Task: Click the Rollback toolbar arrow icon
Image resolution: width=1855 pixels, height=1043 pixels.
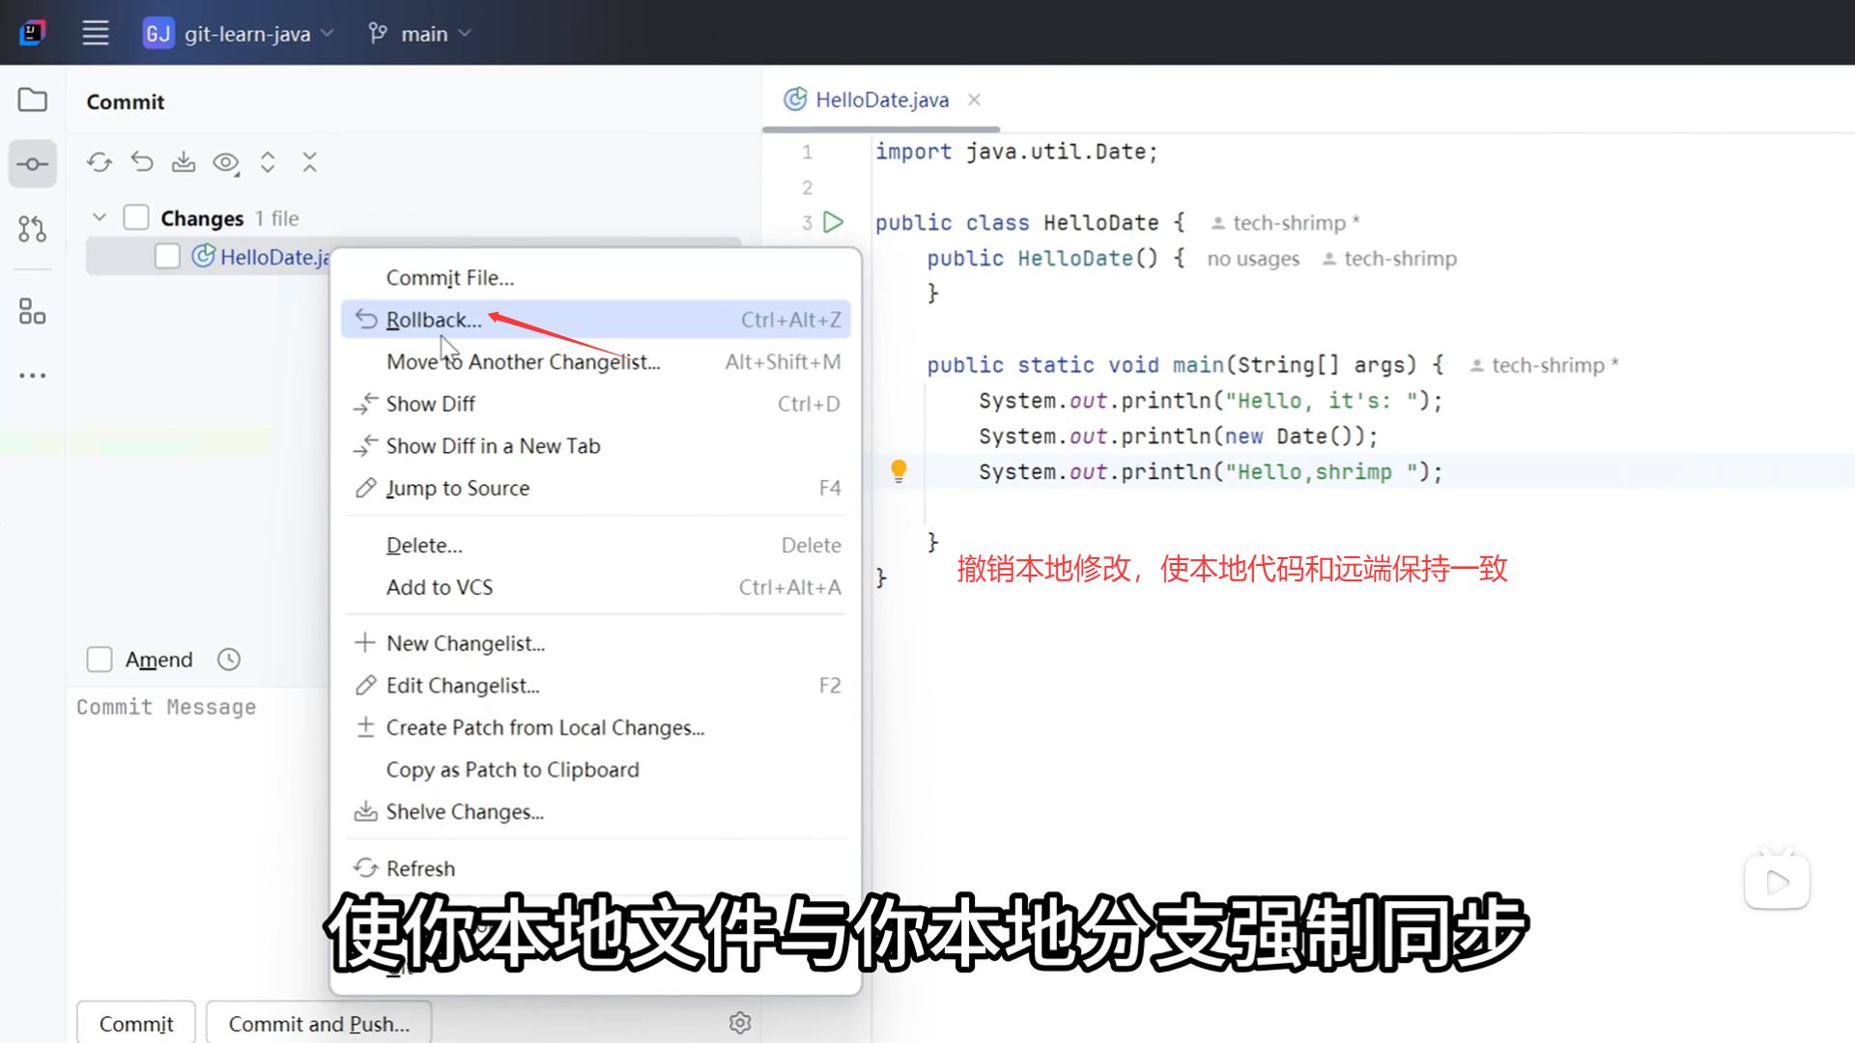Action: [142, 162]
